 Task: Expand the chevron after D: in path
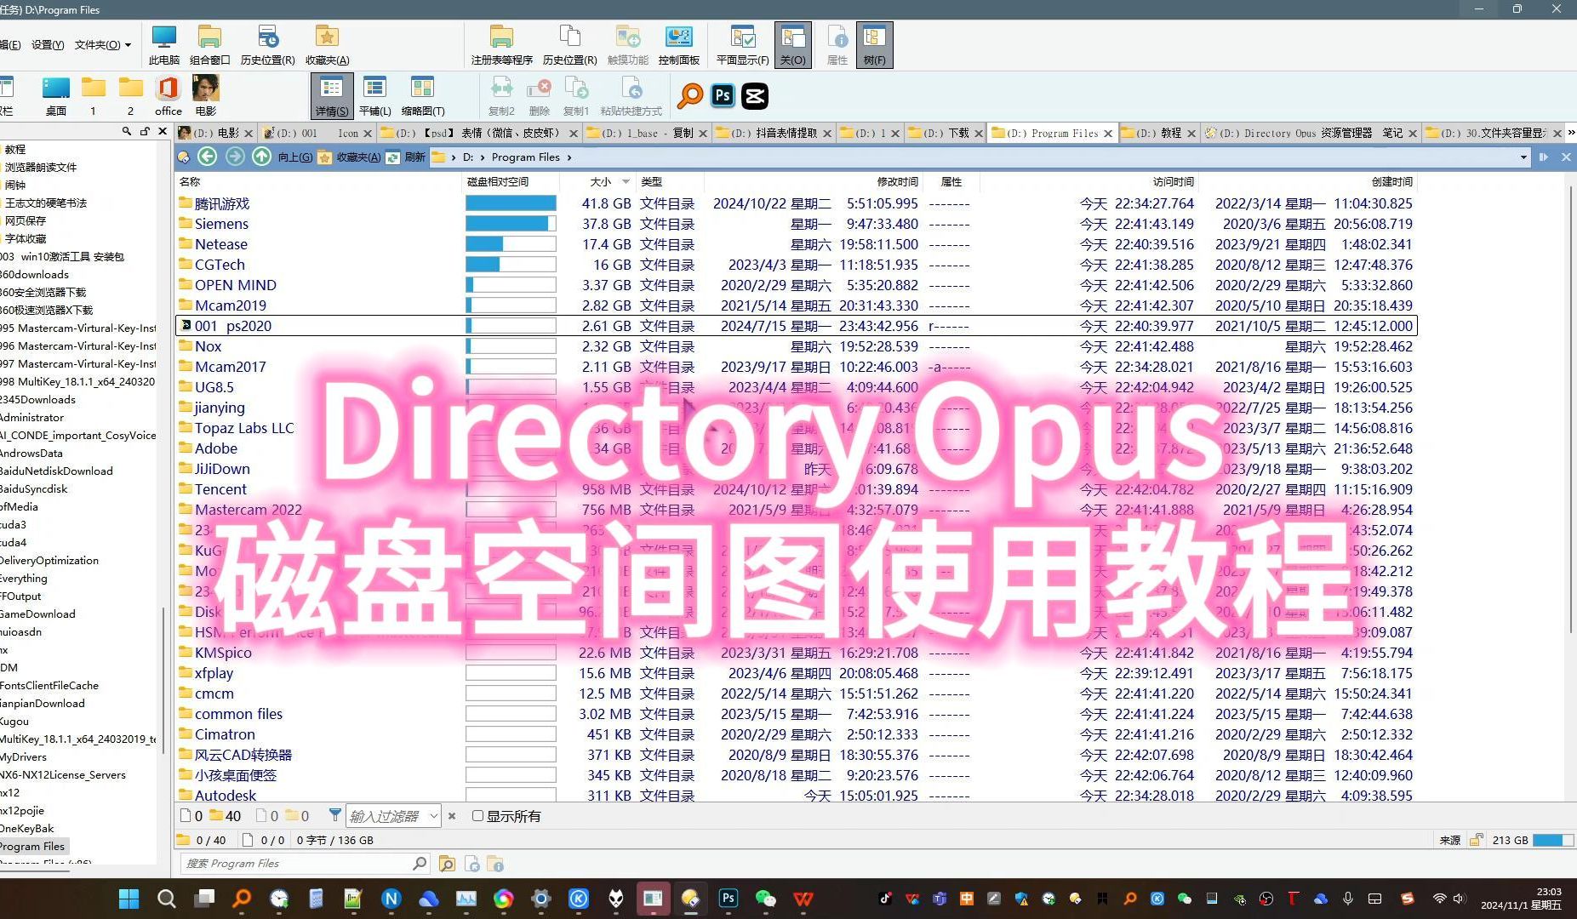tap(483, 157)
